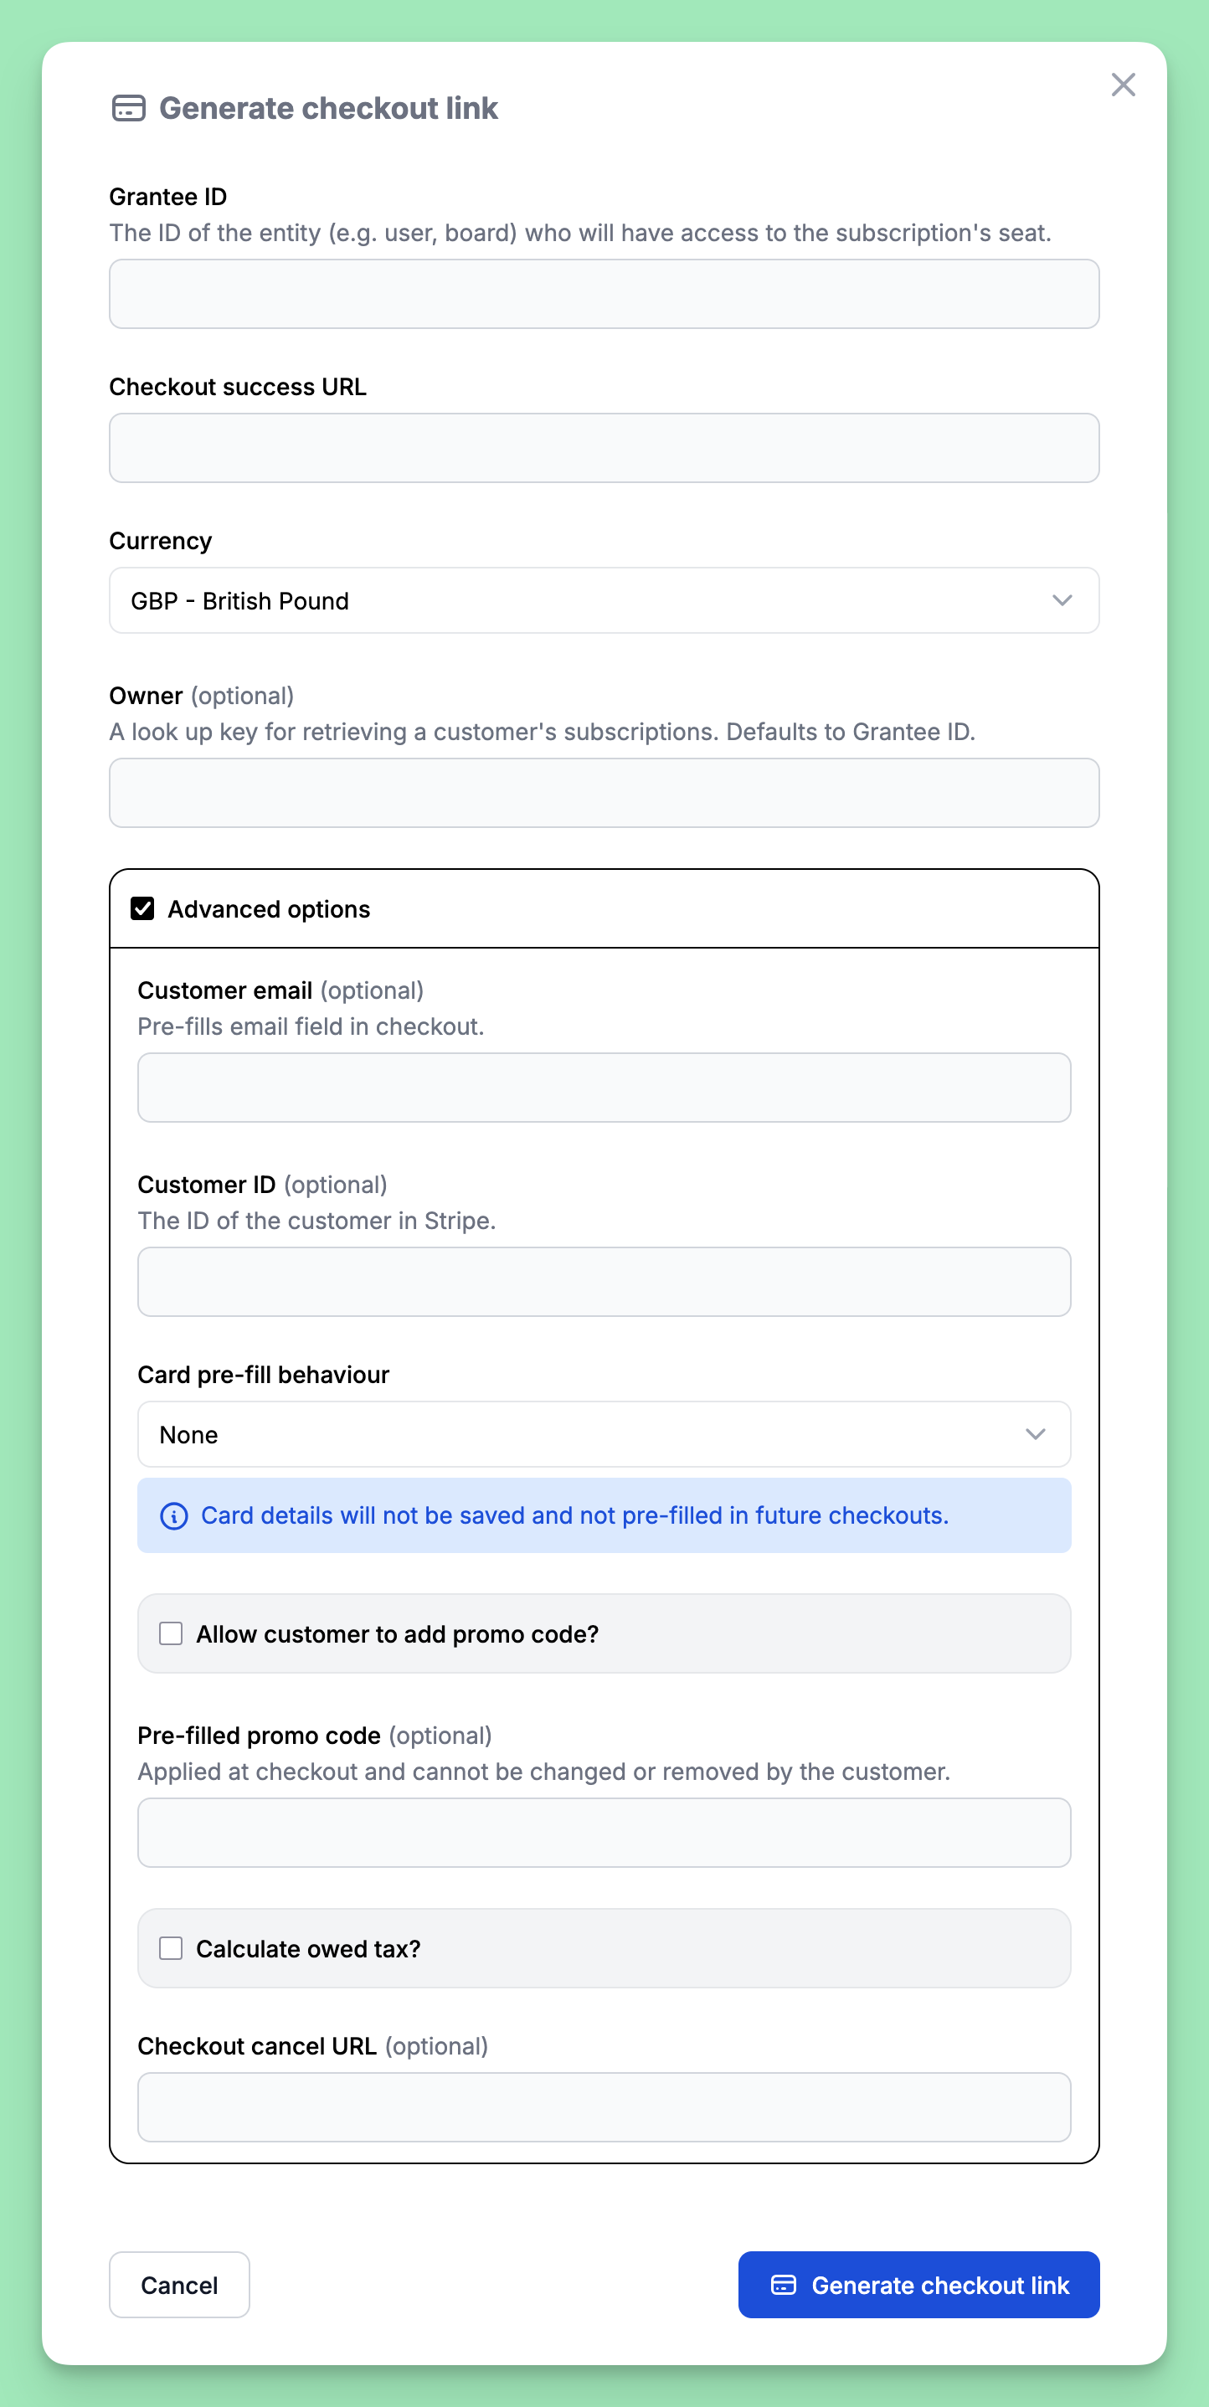The width and height of the screenshot is (1209, 2407).
Task: Uncheck the Advanced options checkbox
Action: (x=143, y=908)
